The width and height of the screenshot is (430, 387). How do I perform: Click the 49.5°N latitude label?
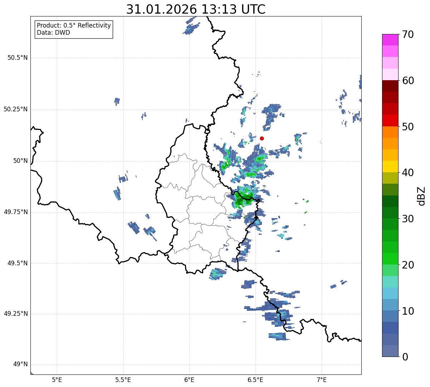(x=17, y=263)
